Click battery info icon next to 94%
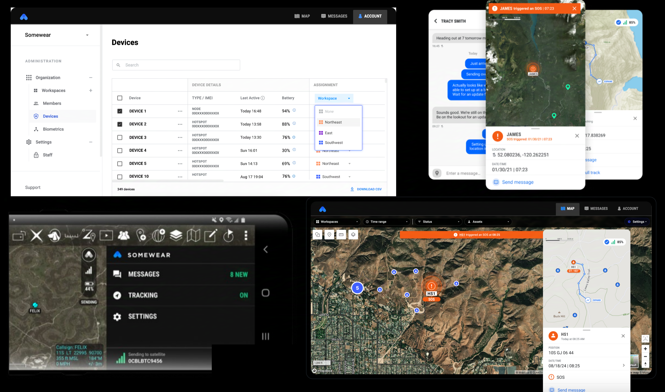Viewport: 665px width, 392px height. 294,110
